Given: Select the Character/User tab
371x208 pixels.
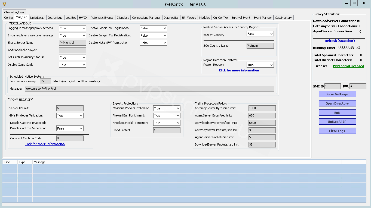Looking at the screenshot, I should click(x=14, y=12).
